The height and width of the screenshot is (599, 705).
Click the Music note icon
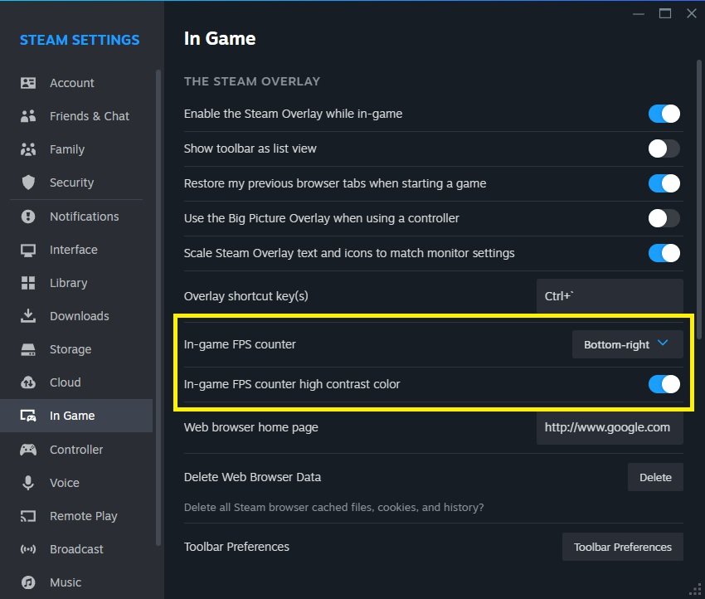pyautogui.click(x=28, y=582)
